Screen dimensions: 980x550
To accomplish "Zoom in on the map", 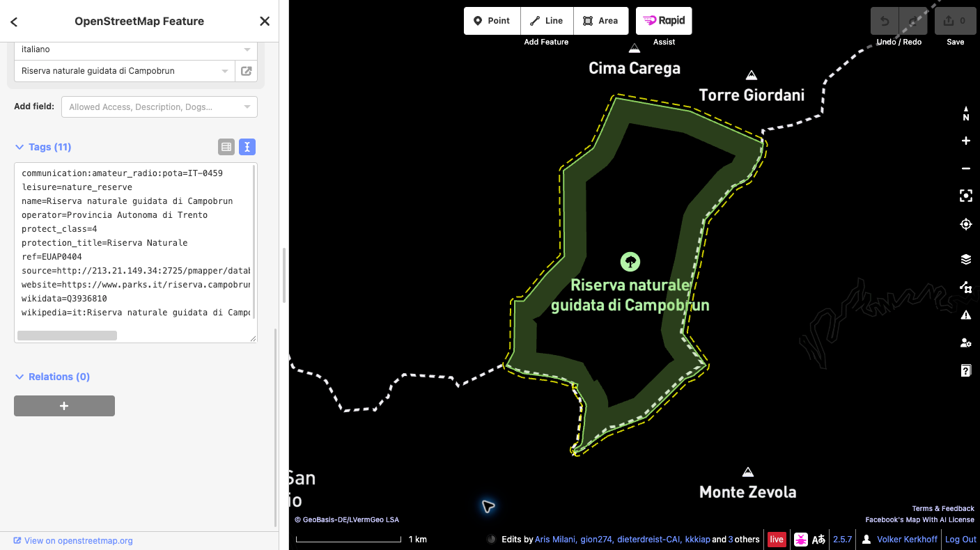I will (966, 141).
